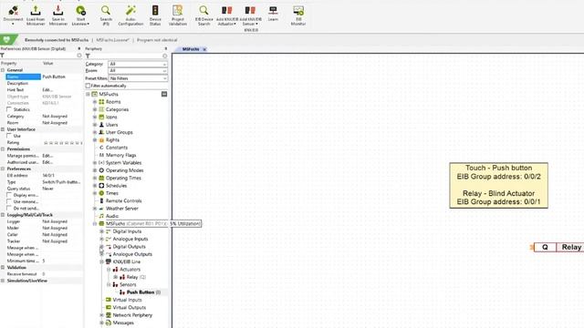
Task: Open the Room dropdown filter
Action: (138, 71)
